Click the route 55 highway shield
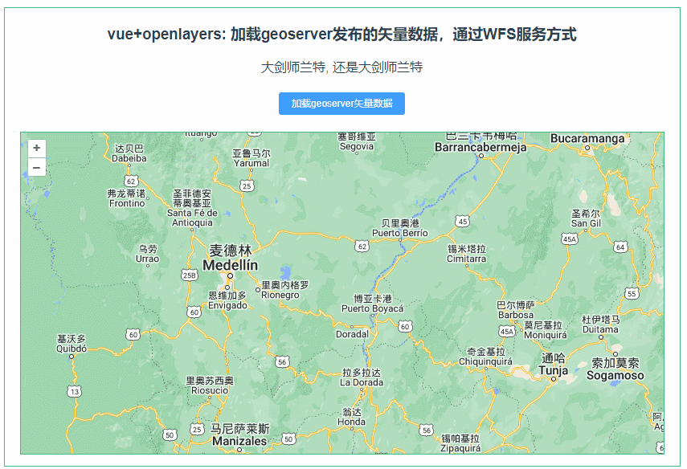 632,293
